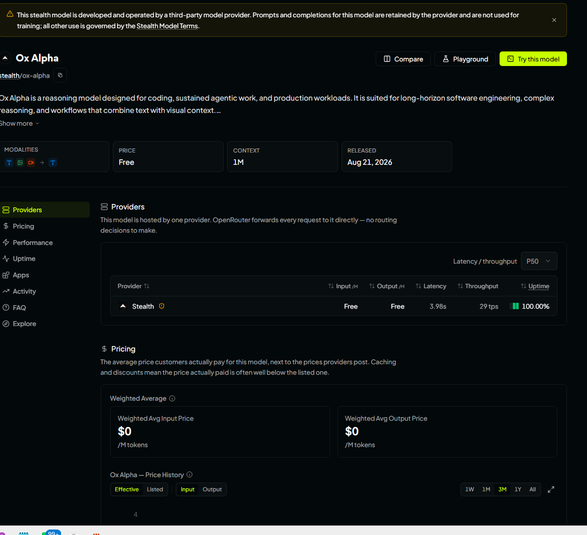Image resolution: width=587 pixels, height=535 pixels.
Task: Dismiss the stealth model notice banner
Action: 554,20
